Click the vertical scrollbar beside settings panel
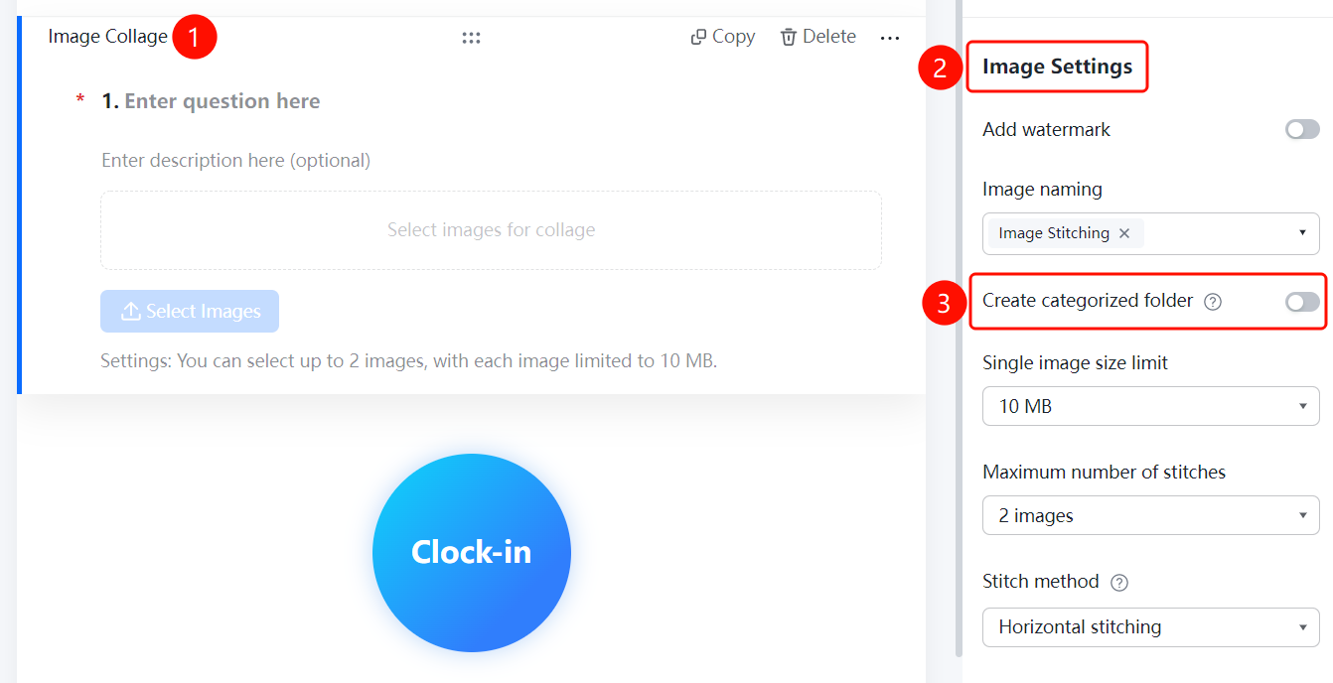1333x683 pixels. point(959,328)
